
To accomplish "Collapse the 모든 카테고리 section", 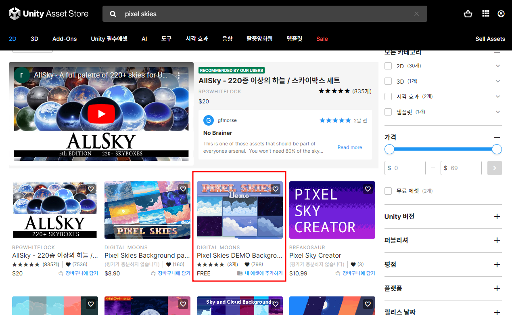I will pyautogui.click(x=497, y=52).
